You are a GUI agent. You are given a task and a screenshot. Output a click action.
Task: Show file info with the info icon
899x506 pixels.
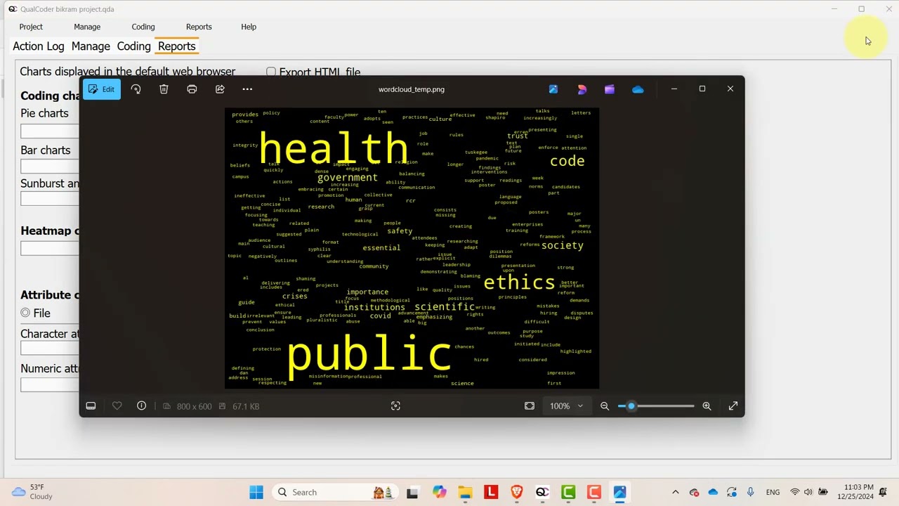click(x=141, y=406)
